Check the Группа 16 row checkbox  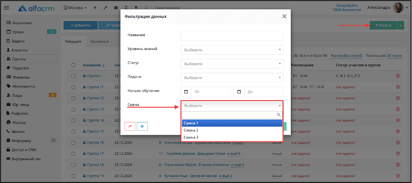click(x=74, y=143)
